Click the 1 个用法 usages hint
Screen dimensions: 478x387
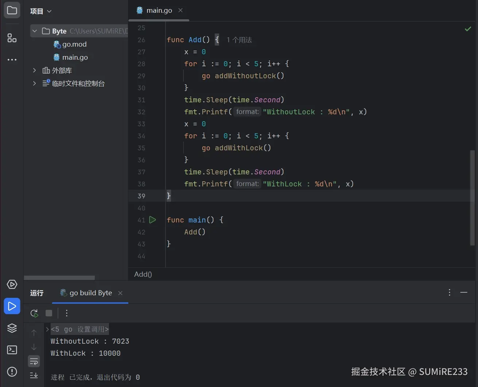pyautogui.click(x=239, y=40)
